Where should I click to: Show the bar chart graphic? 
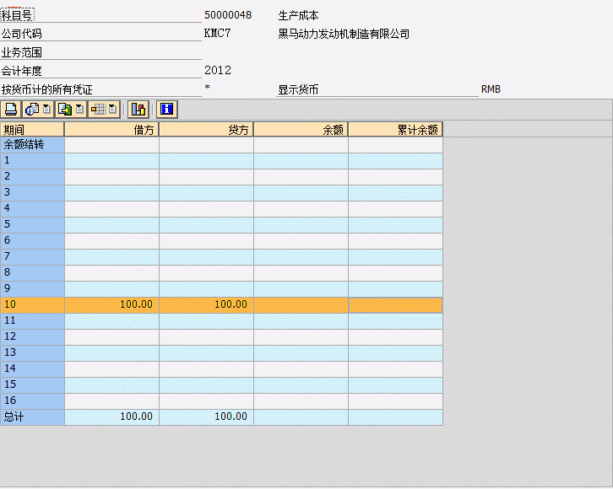138,110
